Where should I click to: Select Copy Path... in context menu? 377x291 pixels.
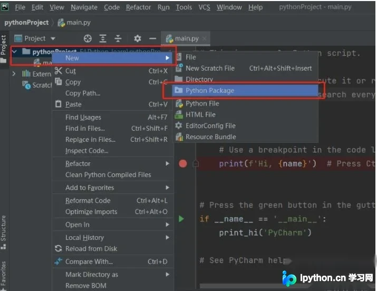click(x=112, y=93)
